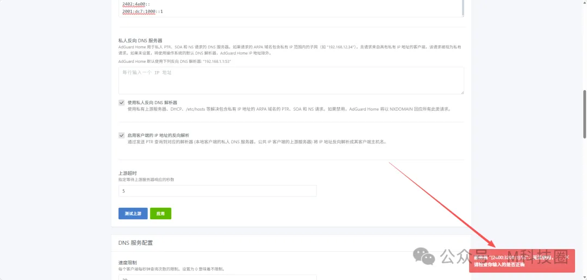Click the 私人反向 DNS 服务器 heading
The image size is (587, 280).
click(140, 40)
